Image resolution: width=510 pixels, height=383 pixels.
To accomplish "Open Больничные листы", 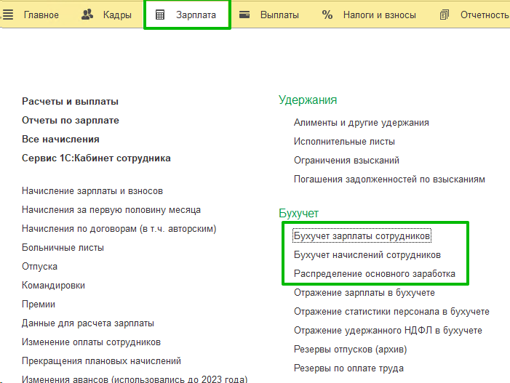I will [x=63, y=248].
